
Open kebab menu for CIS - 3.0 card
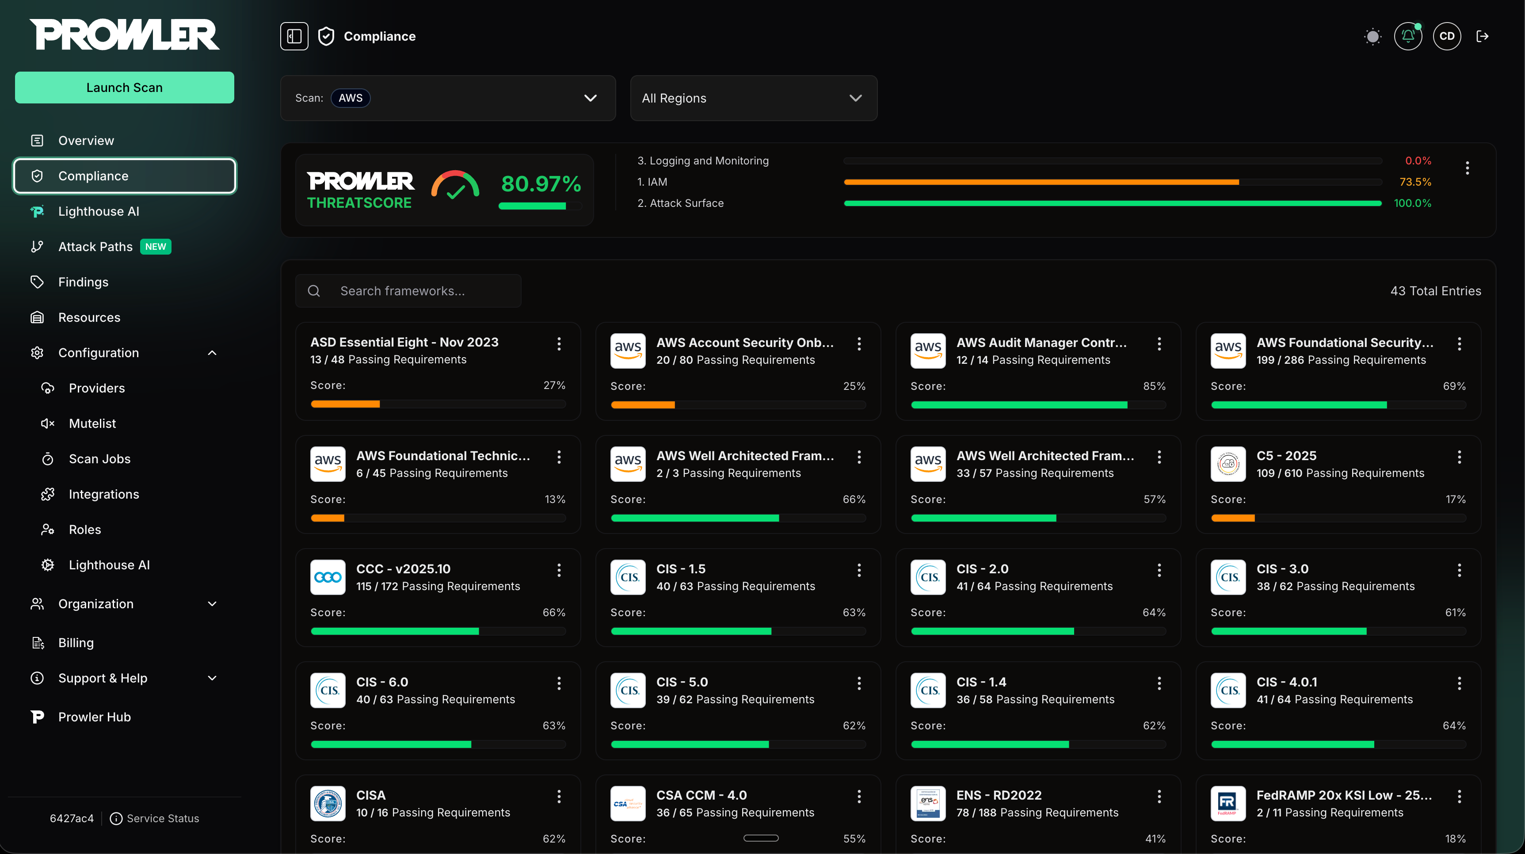coord(1459,570)
